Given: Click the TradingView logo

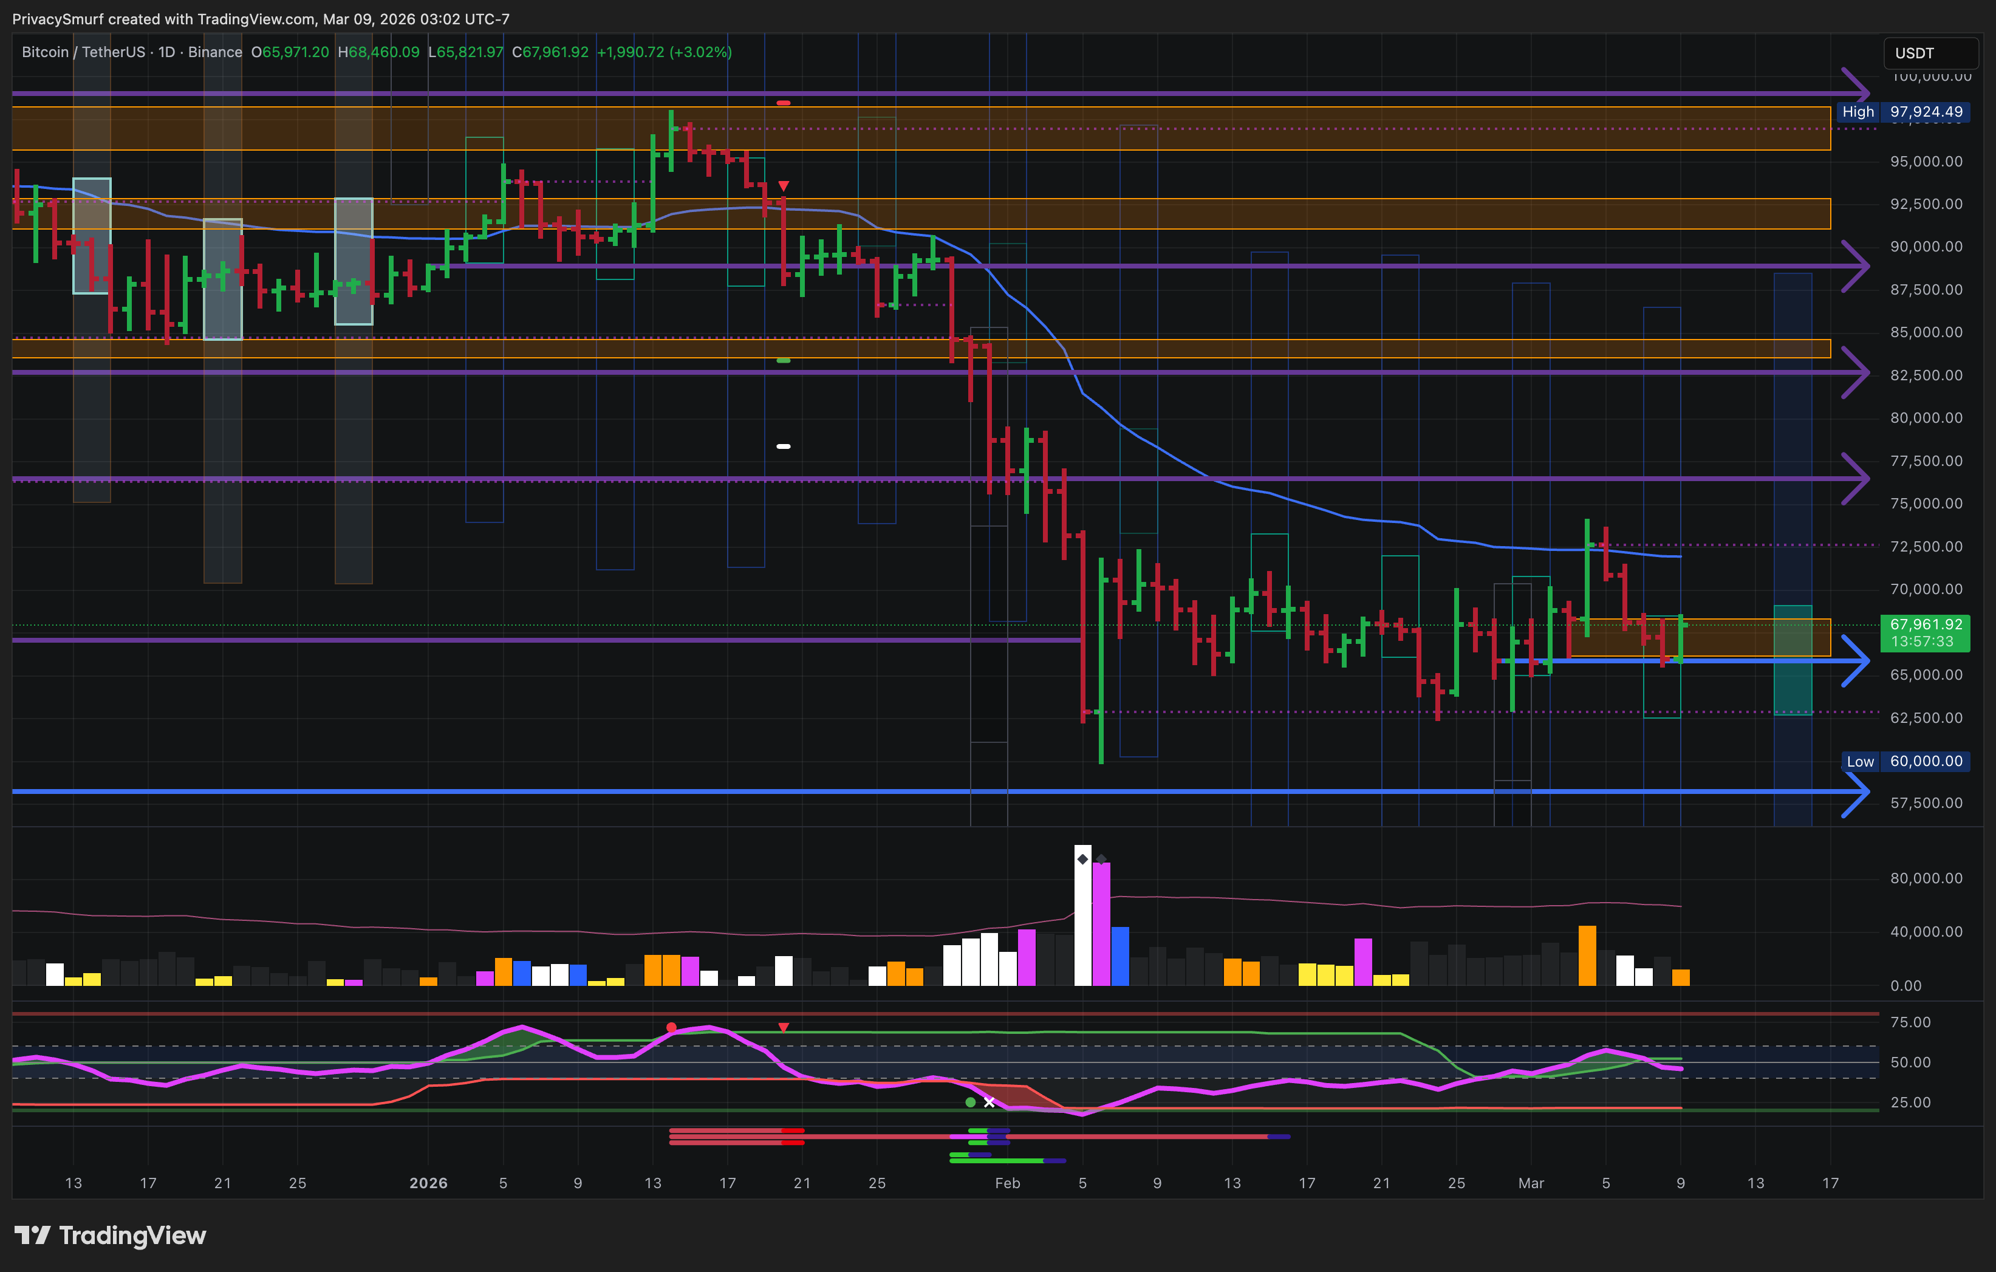Looking at the screenshot, I should (109, 1236).
